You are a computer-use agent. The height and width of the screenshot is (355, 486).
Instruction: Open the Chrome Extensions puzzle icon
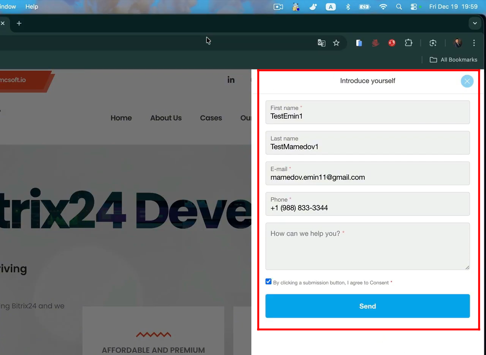point(408,43)
